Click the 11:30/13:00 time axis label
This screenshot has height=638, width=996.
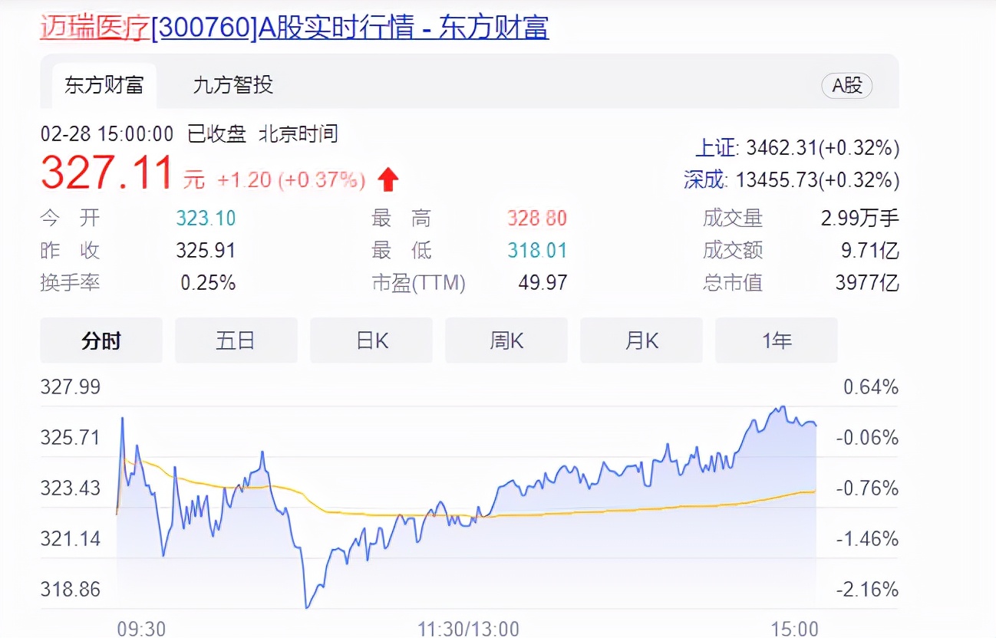[468, 629]
